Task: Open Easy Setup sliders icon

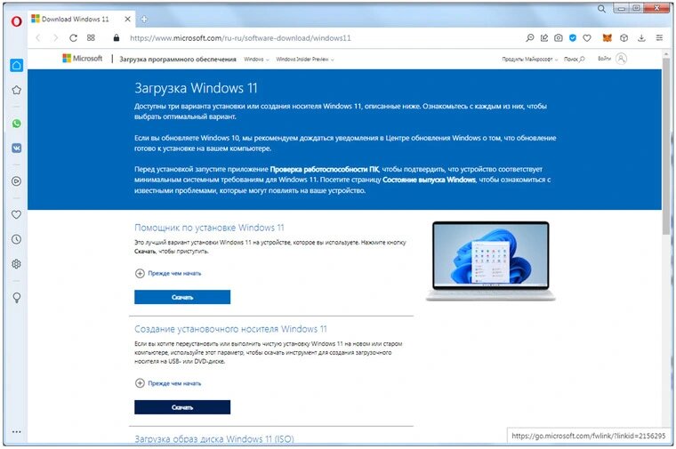Action: tap(659, 38)
